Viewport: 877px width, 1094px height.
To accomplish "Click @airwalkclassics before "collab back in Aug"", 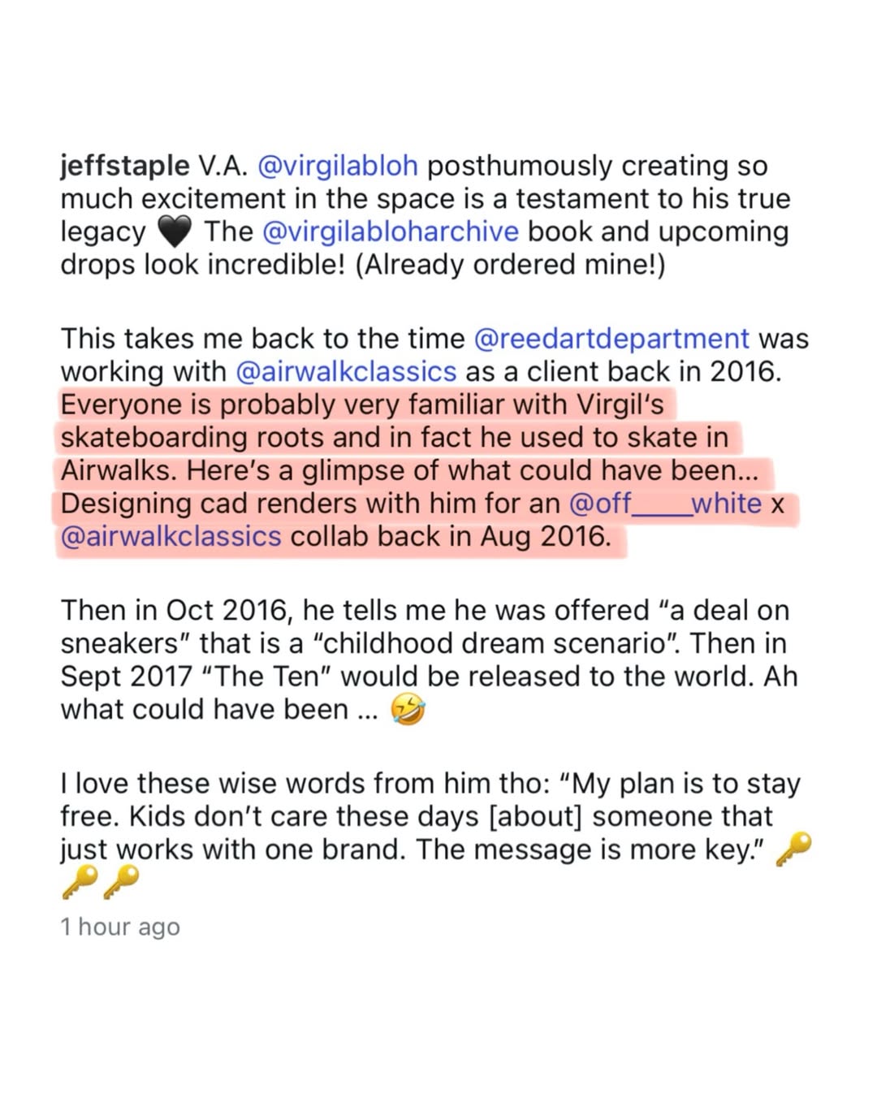I will (171, 537).
